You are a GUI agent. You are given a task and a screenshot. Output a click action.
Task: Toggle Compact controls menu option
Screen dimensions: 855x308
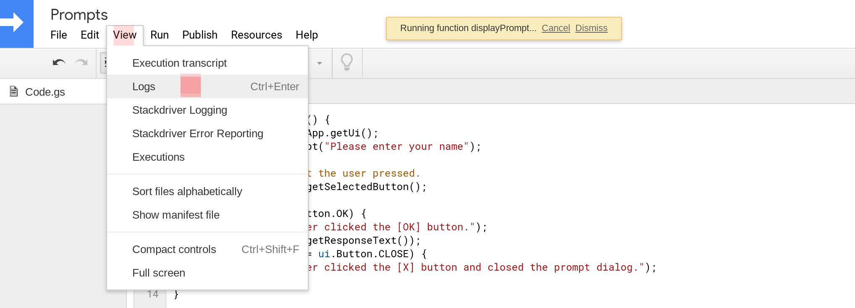tap(207, 249)
